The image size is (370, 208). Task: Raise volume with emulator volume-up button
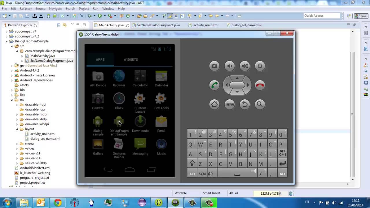pos(245,66)
